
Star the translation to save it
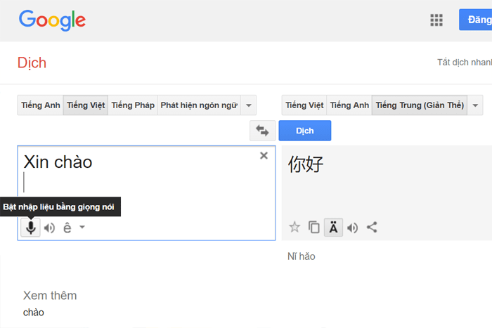[x=294, y=227]
